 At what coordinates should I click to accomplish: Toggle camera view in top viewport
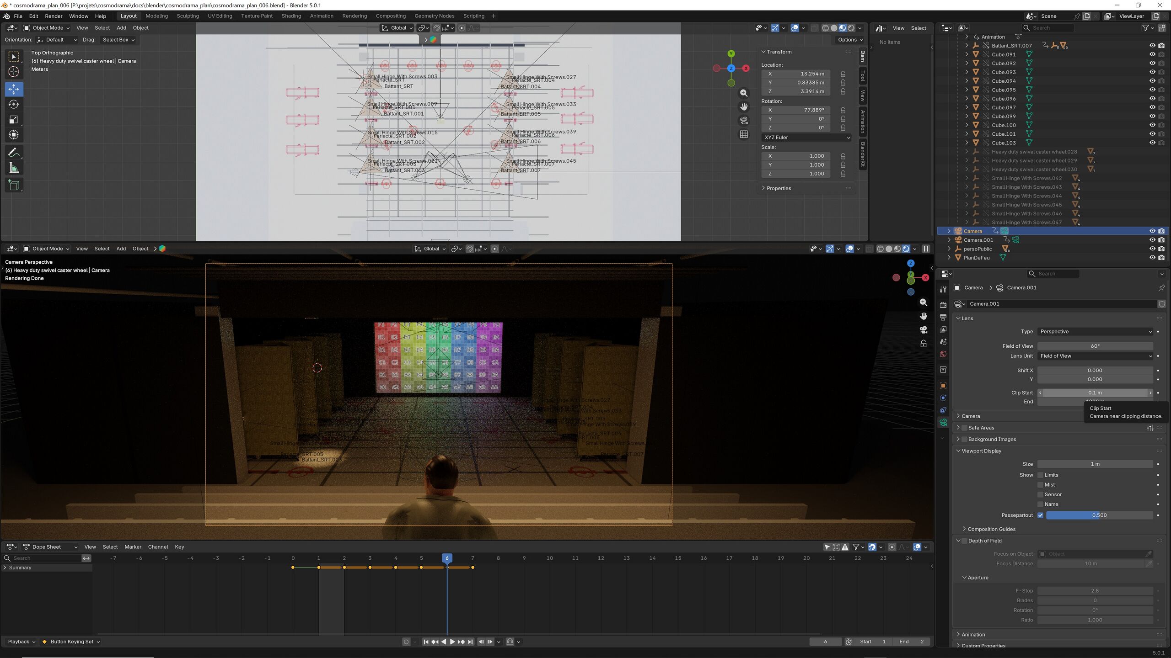744,121
